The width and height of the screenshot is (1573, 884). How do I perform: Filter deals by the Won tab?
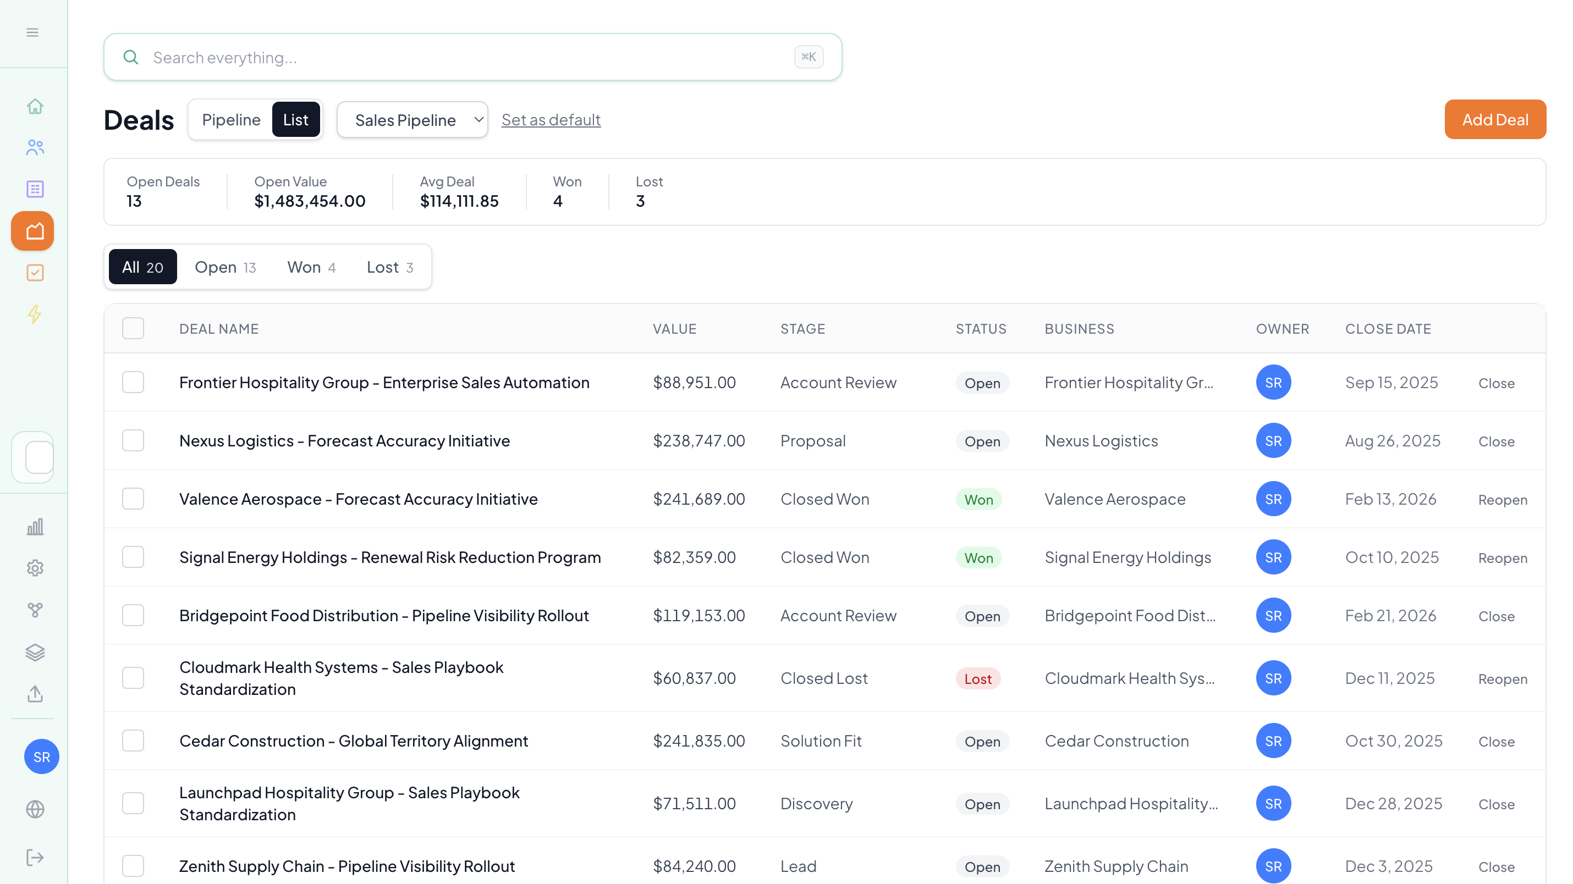[x=310, y=267]
